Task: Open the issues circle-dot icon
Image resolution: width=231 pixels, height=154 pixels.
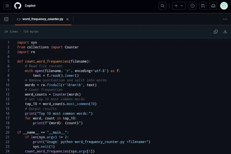Action: [193, 6]
